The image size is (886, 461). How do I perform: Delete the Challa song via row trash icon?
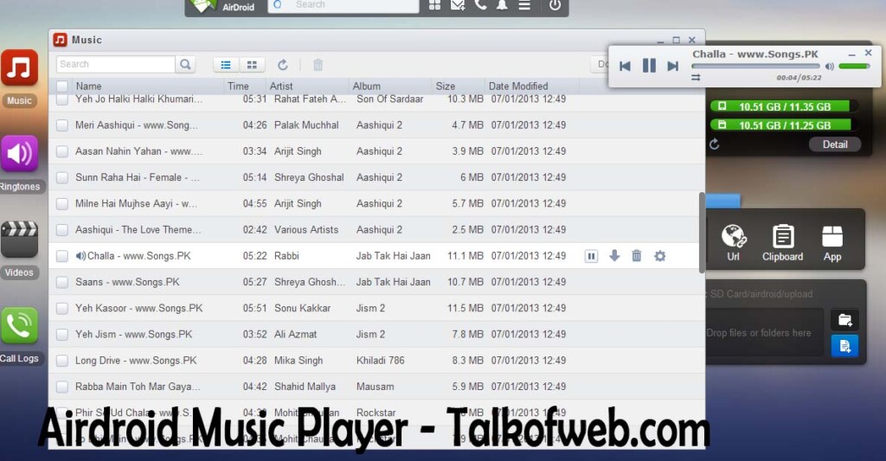coord(636,256)
